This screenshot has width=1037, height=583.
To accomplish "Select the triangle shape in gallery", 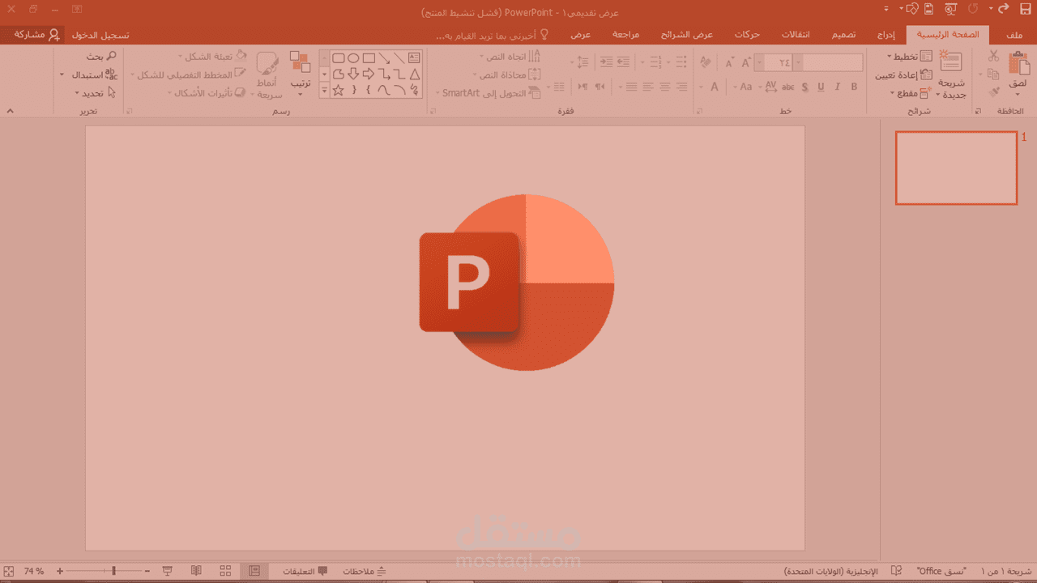I will coord(414,74).
